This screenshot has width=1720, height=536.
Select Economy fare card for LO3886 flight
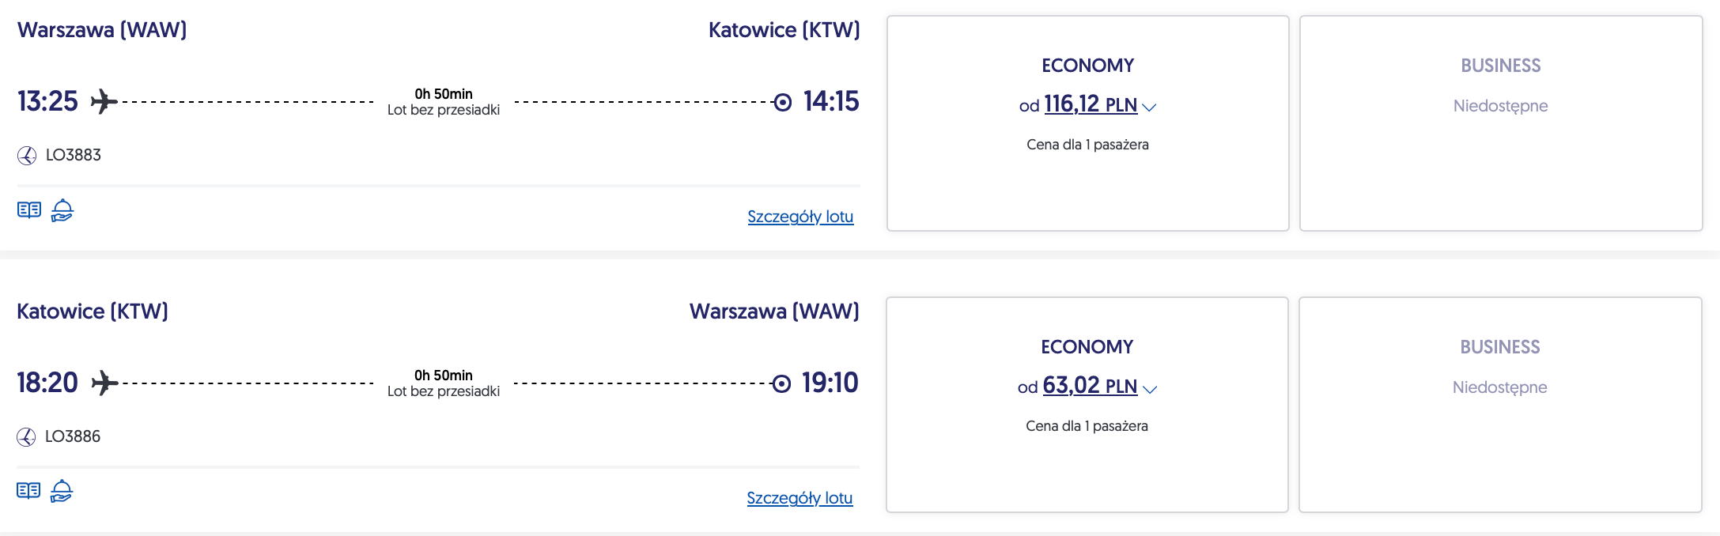coord(1087,466)
